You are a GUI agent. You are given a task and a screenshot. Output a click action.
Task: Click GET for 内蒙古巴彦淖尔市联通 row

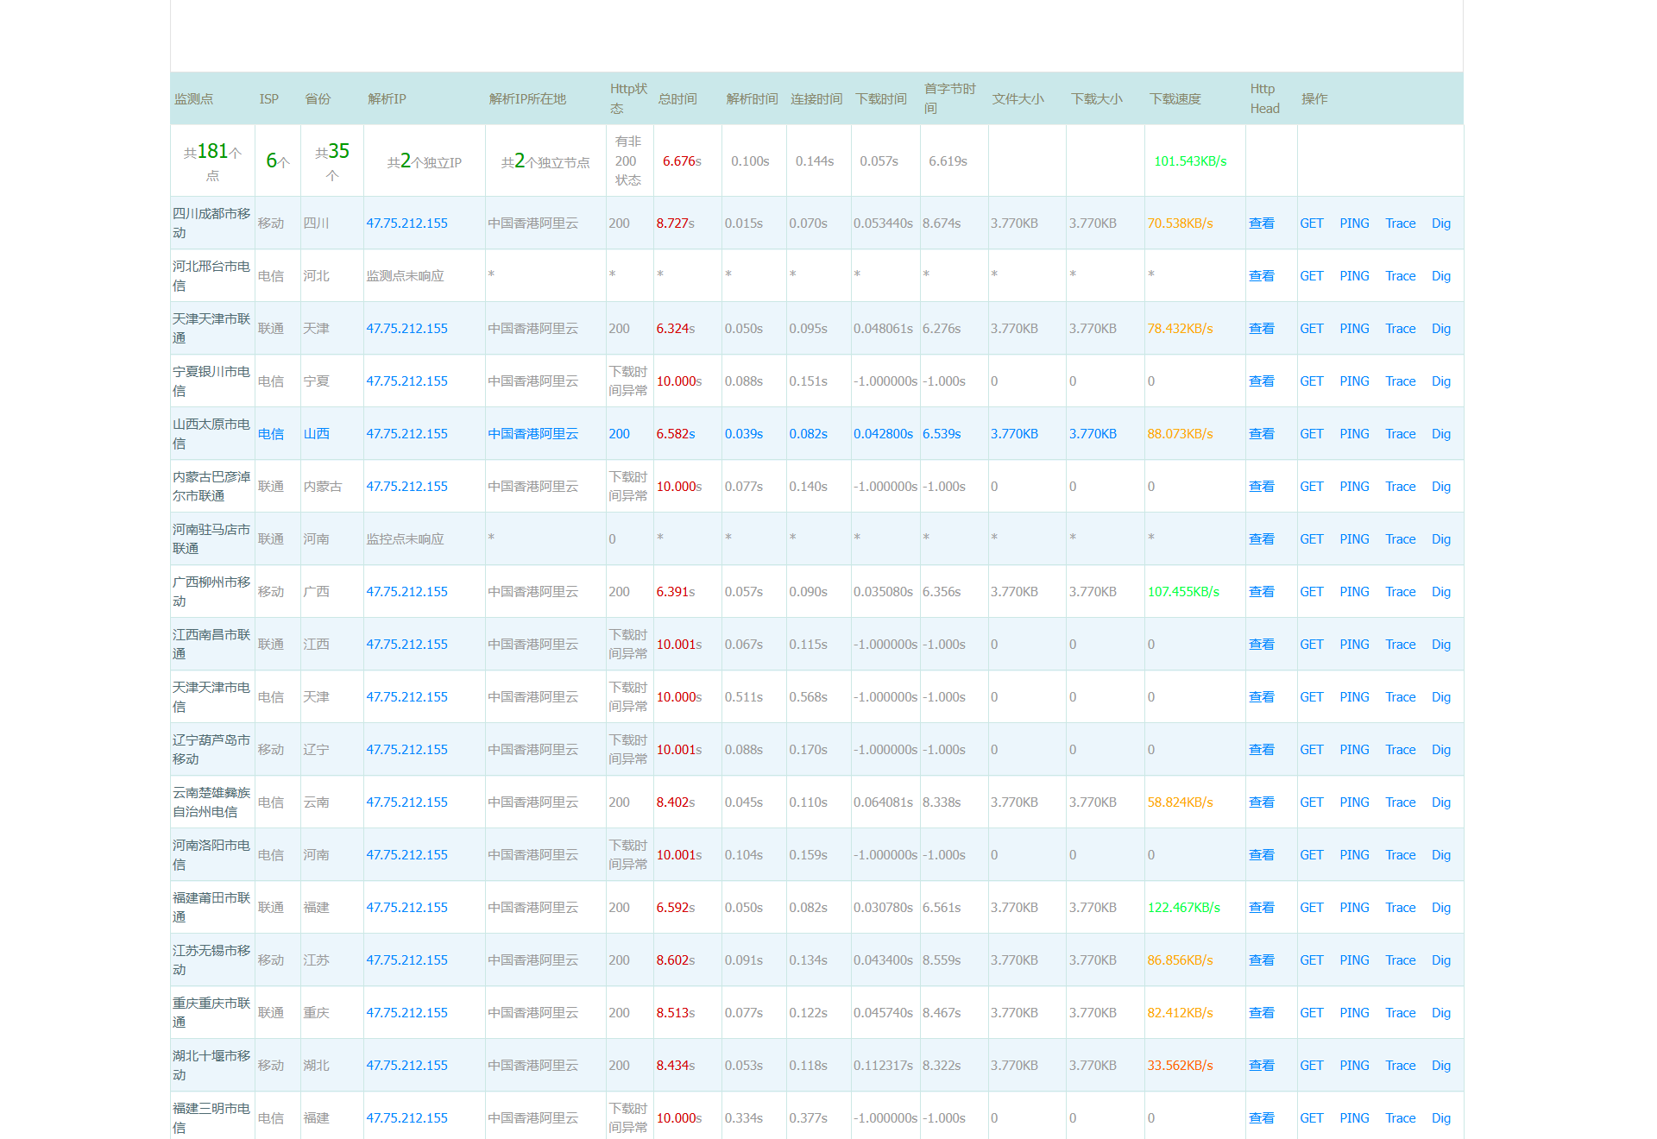1311,487
